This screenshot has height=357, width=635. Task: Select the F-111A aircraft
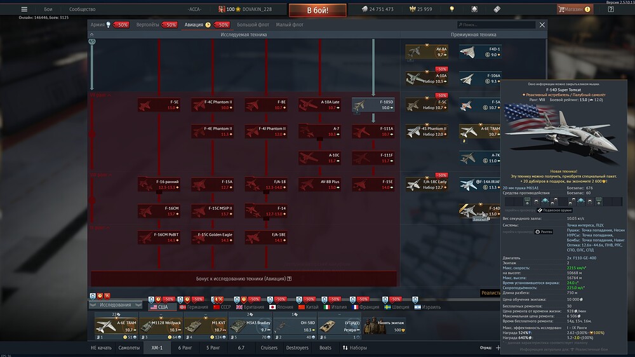click(x=373, y=131)
